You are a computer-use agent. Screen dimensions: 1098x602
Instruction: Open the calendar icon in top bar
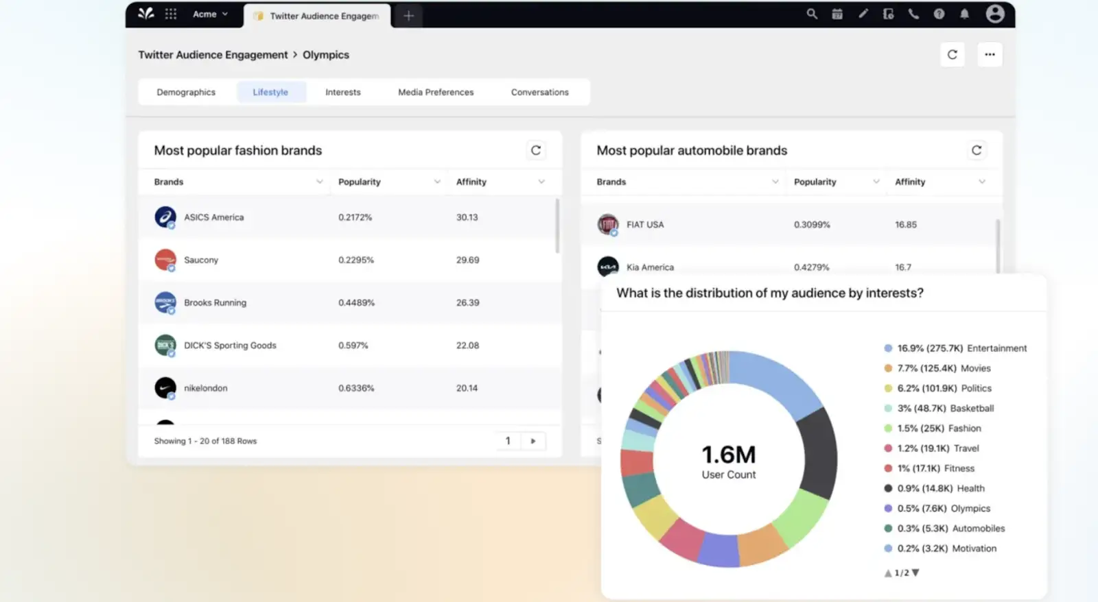point(837,14)
